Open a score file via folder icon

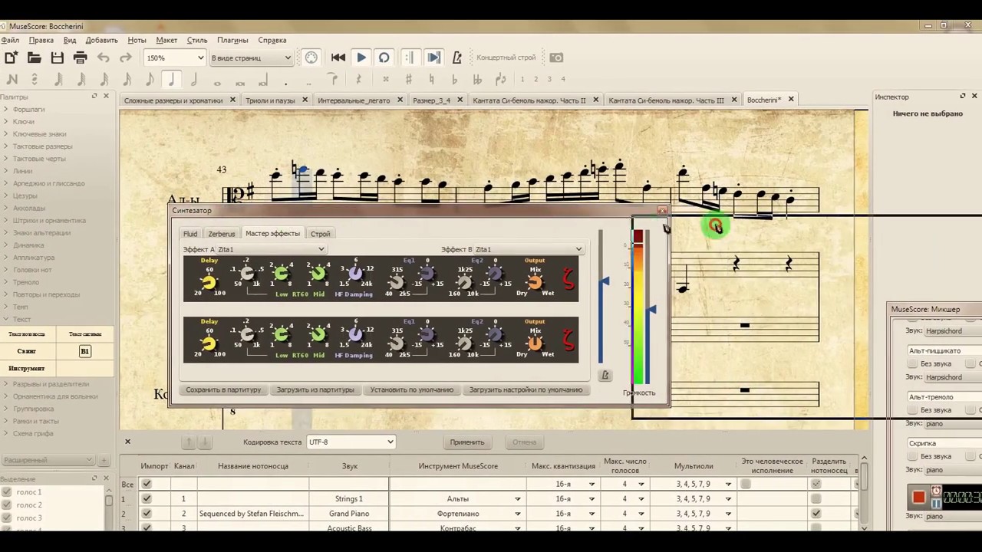[x=34, y=58]
